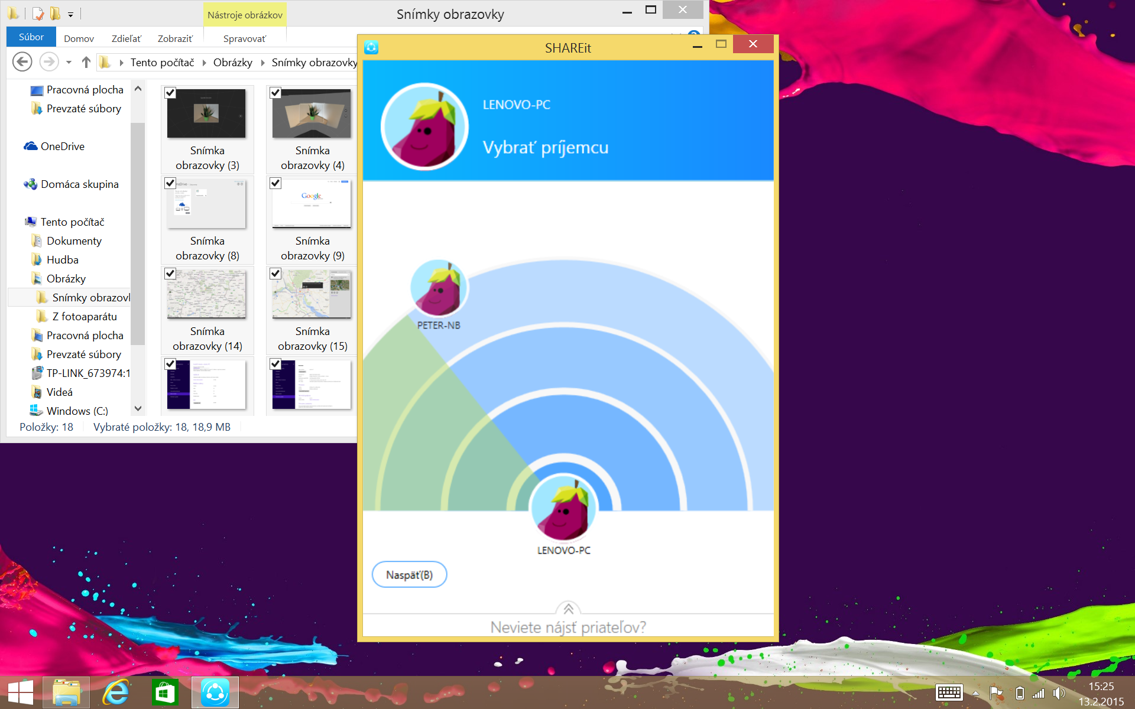1135x709 pixels.
Task: Expand the 'Neviete nájsť priateľov?' chevron
Action: (x=568, y=609)
